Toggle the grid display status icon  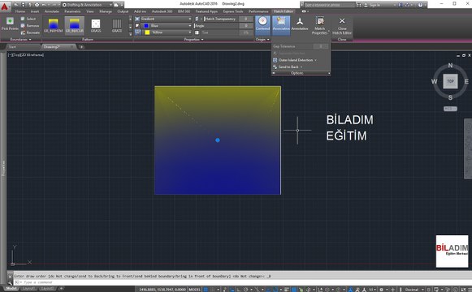click(206, 290)
